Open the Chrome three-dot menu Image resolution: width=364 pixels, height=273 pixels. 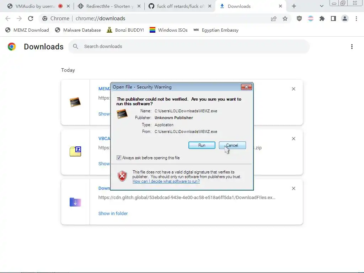(356, 18)
